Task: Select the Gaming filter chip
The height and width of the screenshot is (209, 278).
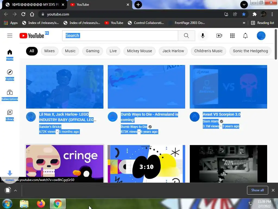Action: 93,51
